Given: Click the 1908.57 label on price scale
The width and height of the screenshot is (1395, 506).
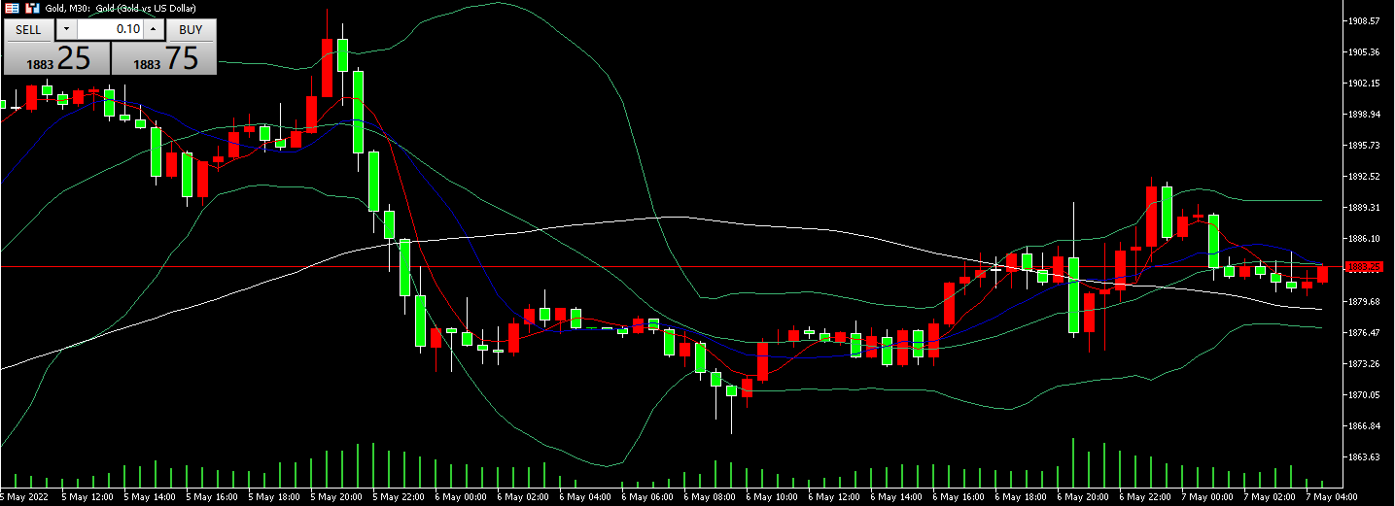Looking at the screenshot, I should [1365, 20].
